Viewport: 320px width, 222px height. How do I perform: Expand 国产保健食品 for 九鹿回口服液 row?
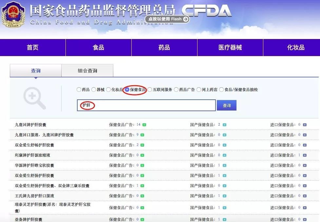tap(224, 135)
